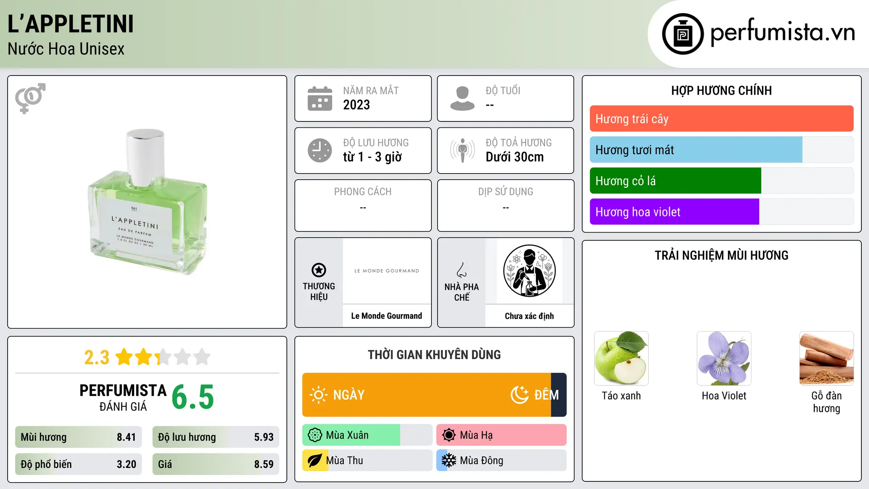
Task: Click the launch year value 2023
Action: tap(356, 105)
